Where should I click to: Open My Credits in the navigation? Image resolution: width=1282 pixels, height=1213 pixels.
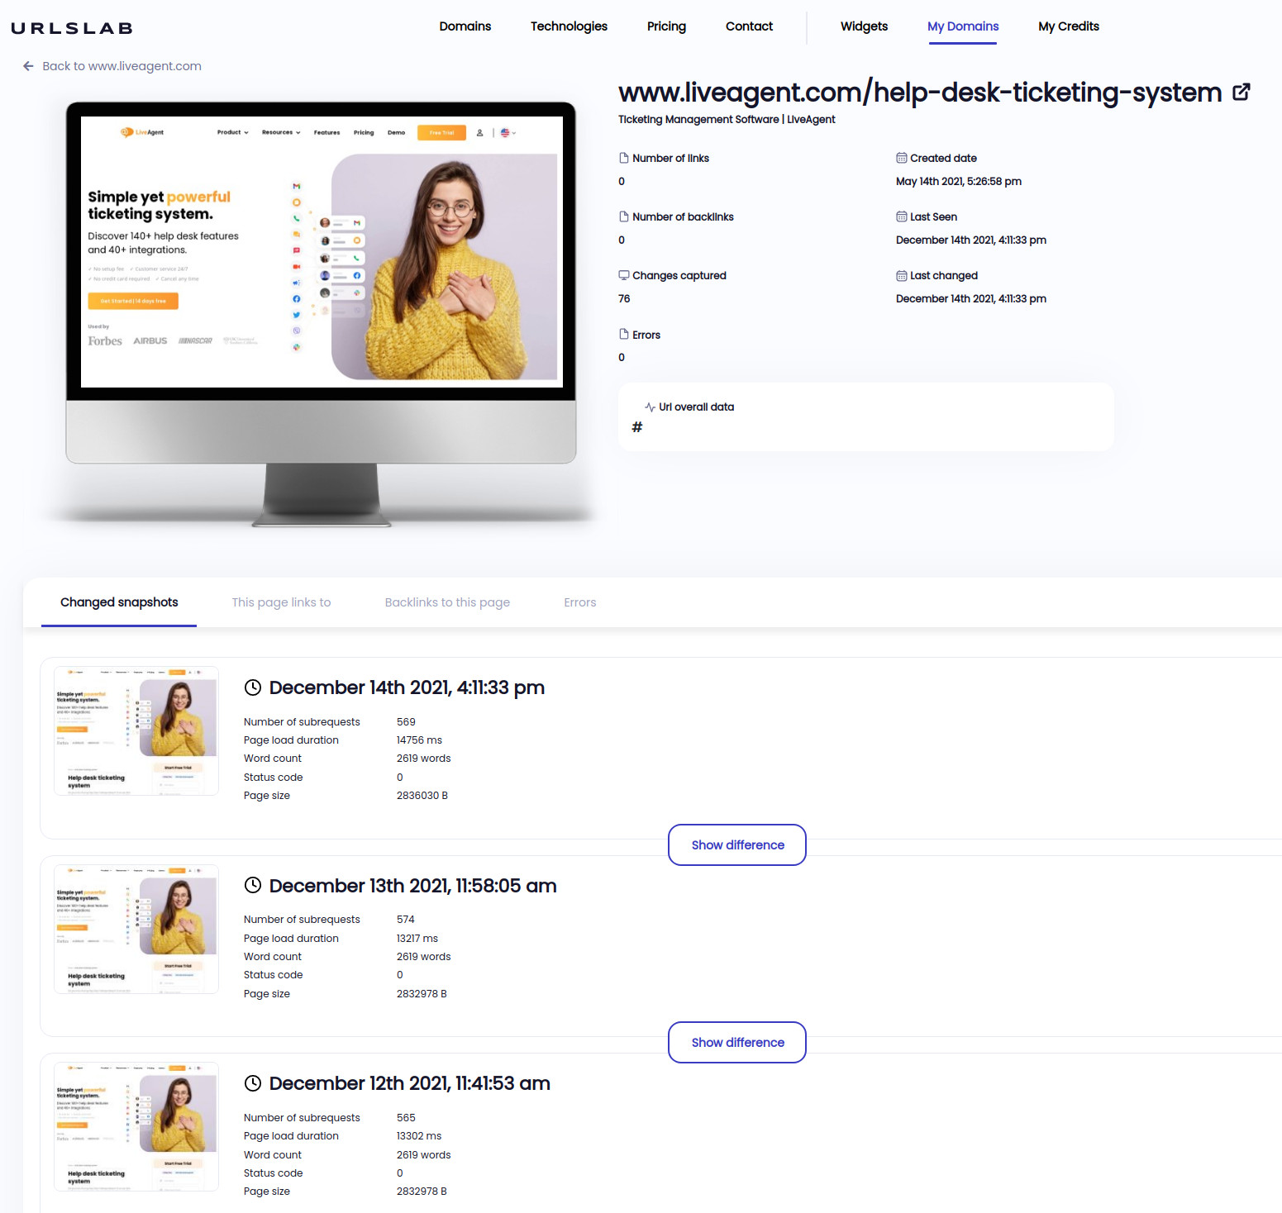1068,26
